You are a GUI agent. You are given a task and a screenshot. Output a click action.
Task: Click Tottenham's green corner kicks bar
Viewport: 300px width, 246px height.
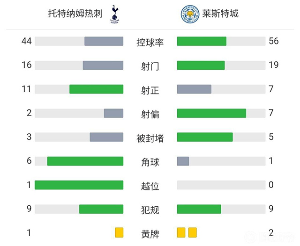(x=85, y=161)
